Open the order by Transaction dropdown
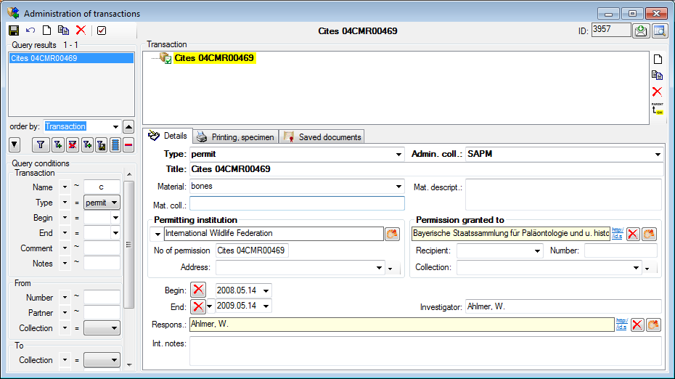This screenshot has height=379, width=675. [x=115, y=126]
